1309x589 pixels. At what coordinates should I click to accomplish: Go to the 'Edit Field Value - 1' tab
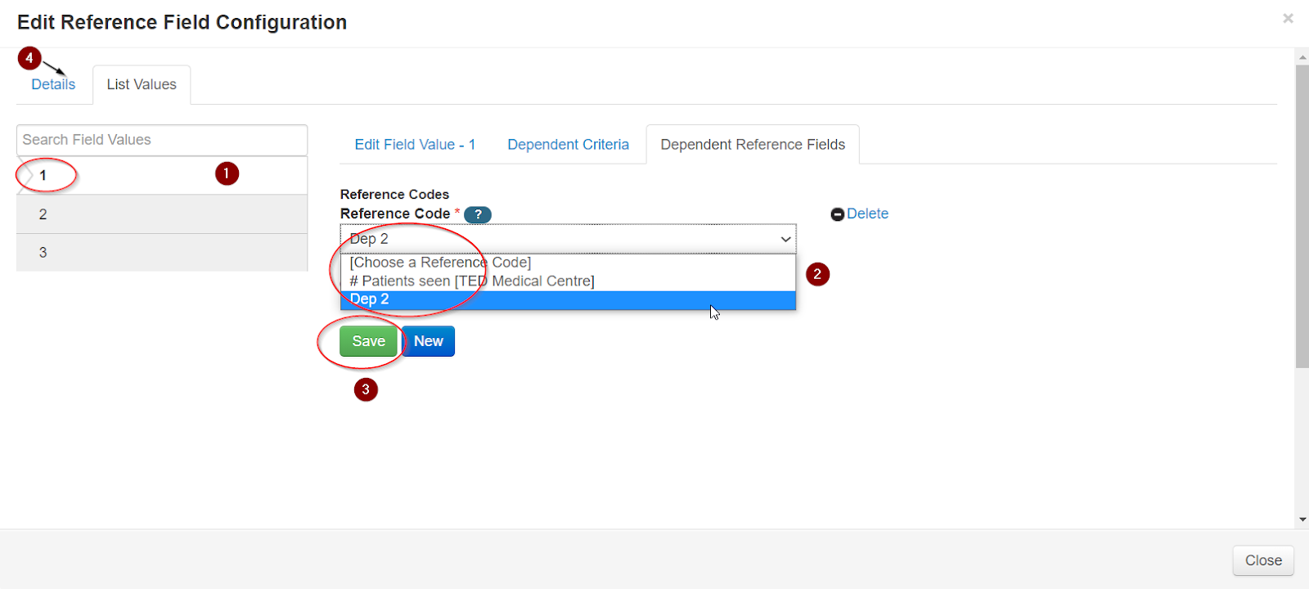tap(415, 145)
